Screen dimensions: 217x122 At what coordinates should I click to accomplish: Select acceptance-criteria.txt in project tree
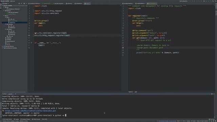(14, 9)
